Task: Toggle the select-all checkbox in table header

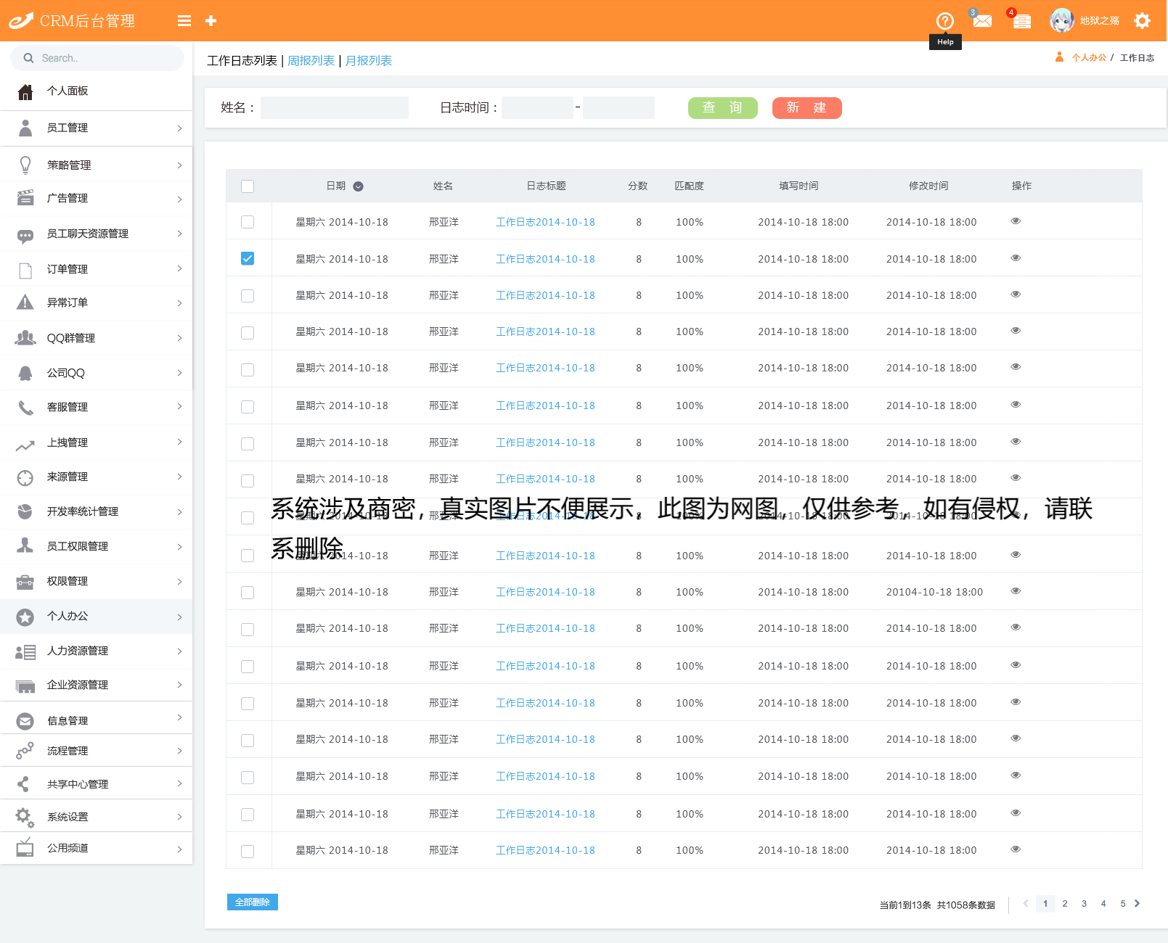Action: click(248, 186)
